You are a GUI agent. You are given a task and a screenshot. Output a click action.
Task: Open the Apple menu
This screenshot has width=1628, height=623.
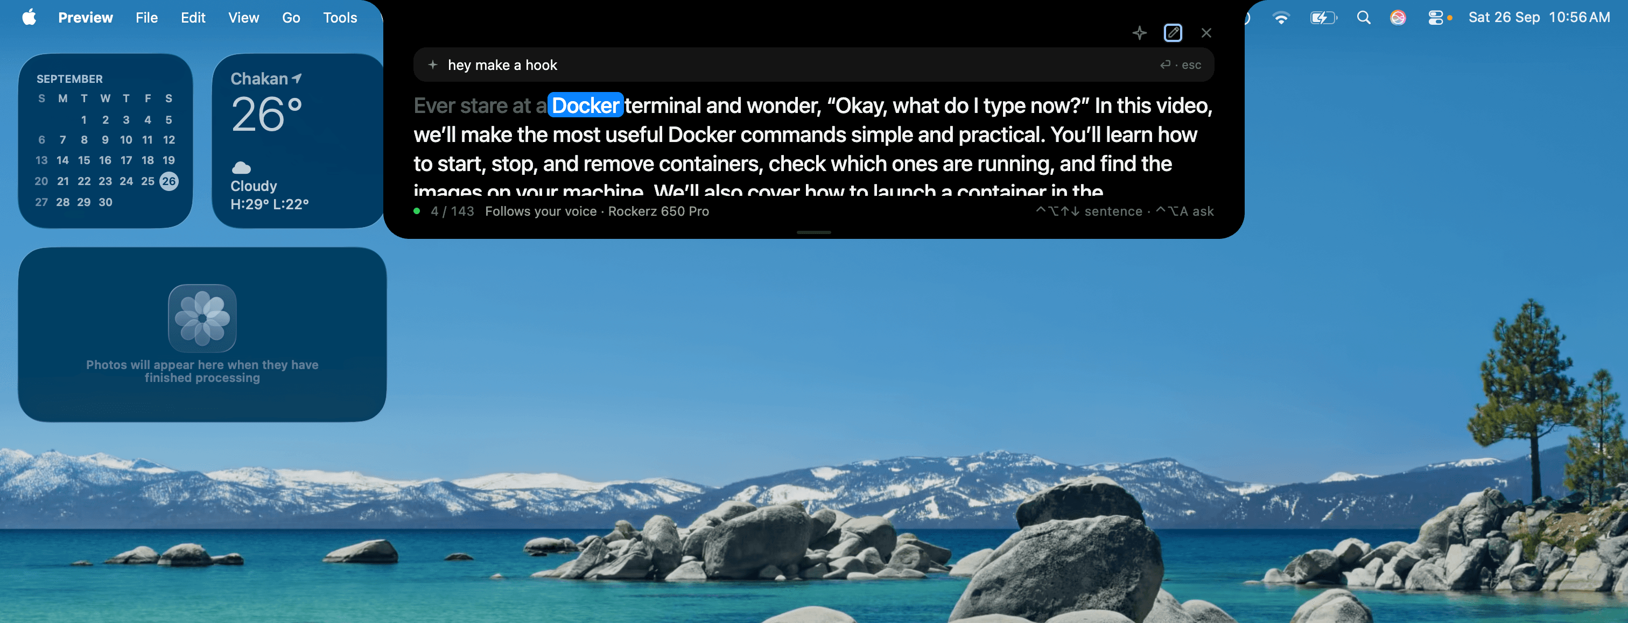[29, 17]
